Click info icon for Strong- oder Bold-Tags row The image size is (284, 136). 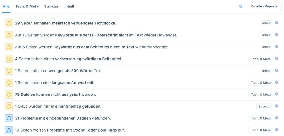pos(9,130)
